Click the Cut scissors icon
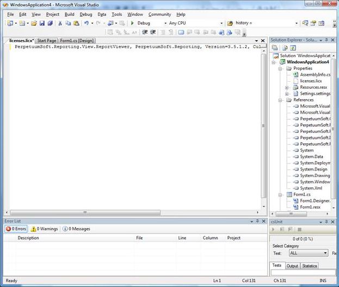 click(60, 23)
